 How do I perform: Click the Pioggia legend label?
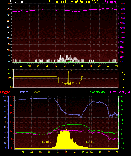(x=5, y=92)
